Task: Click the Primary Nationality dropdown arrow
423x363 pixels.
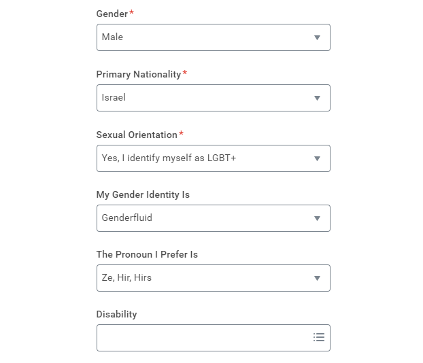Action: point(317,98)
